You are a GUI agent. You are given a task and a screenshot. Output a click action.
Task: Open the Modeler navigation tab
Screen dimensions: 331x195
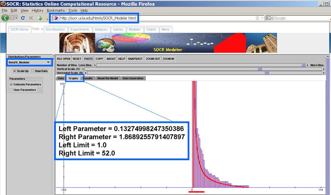(x=135, y=29)
